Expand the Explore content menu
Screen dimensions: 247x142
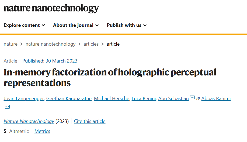click(x=25, y=25)
